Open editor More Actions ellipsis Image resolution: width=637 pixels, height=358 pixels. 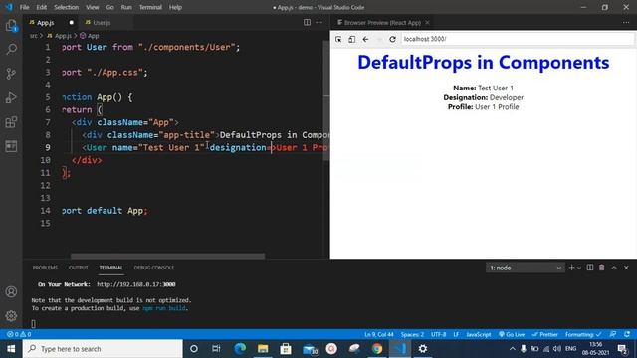[x=319, y=22]
